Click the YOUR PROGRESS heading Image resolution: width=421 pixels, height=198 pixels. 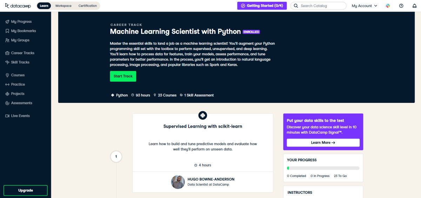[302, 160]
